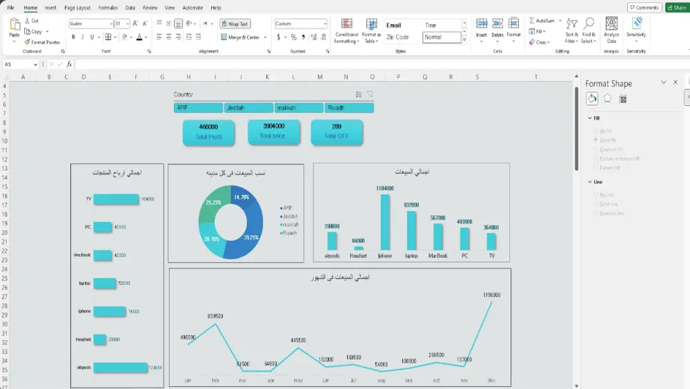
Task: Open the Custom number format dropdown
Action: [x=325, y=23]
